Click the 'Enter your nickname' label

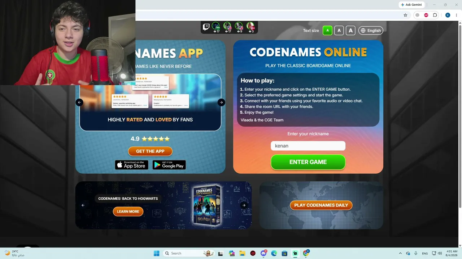click(x=308, y=134)
